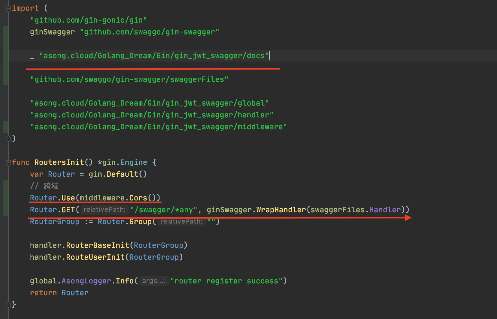The image size is (497, 319).
Task: Click the relativePath hint in Router.GET
Action: coord(104,209)
